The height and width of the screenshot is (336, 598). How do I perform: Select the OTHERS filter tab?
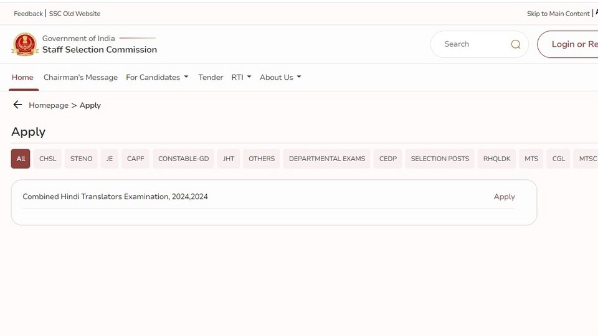262,159
